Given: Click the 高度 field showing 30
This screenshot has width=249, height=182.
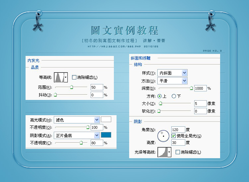Looking at the screenshot, I should 178,143.
